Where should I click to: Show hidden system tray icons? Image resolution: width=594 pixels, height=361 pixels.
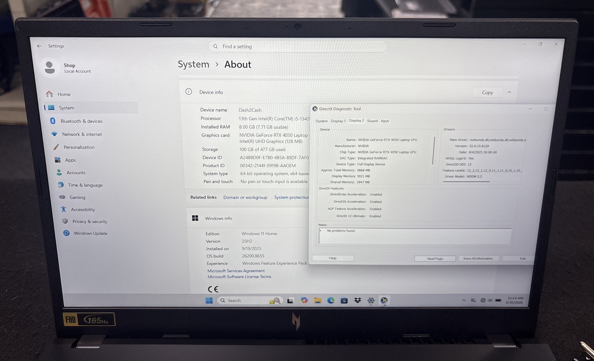[x=464, y=300]
